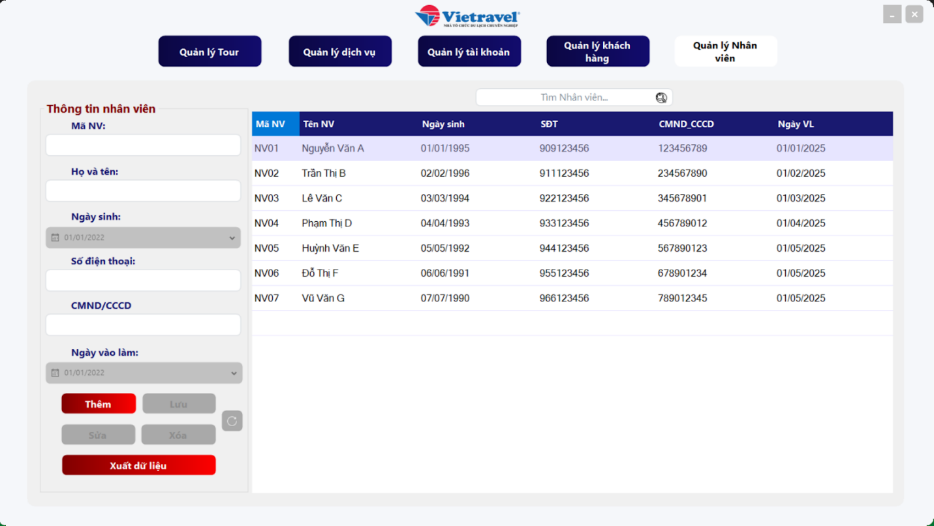Click start date 01/04/2025
Screen dimensions: 934x526
coord(801,223)
